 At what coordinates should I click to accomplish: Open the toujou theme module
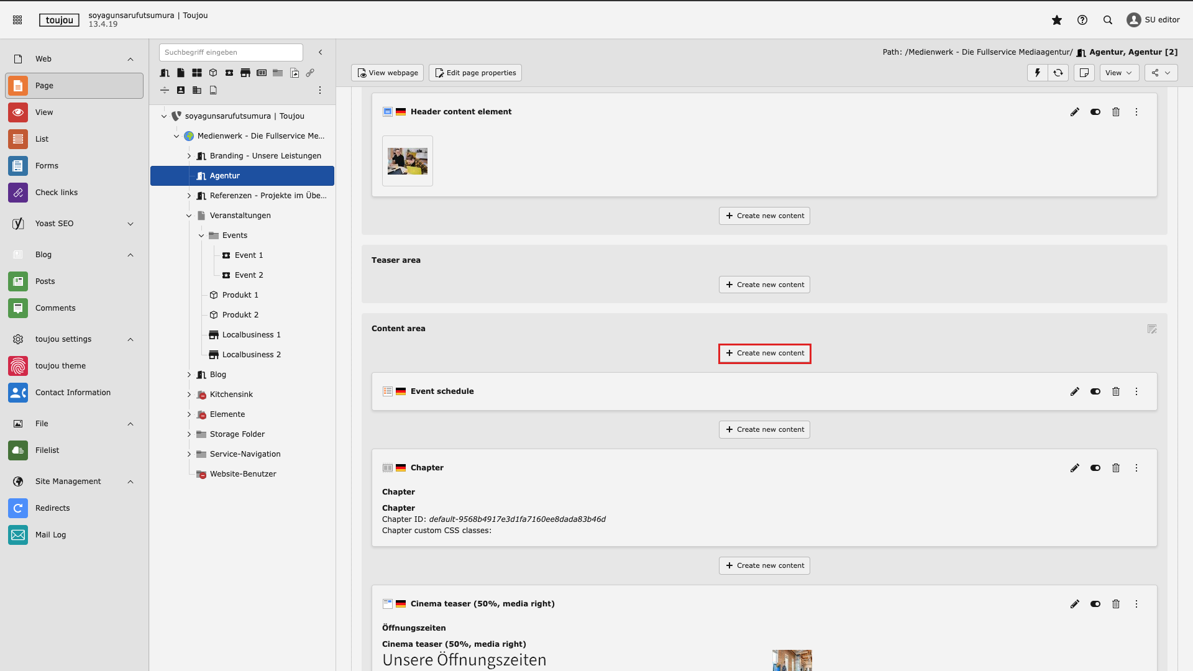click(x=60, y=366)
